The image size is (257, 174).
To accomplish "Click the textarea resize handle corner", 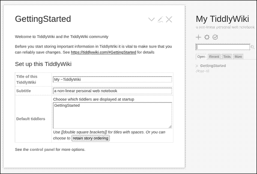I will pyautogui.click(x=170, y=126).
